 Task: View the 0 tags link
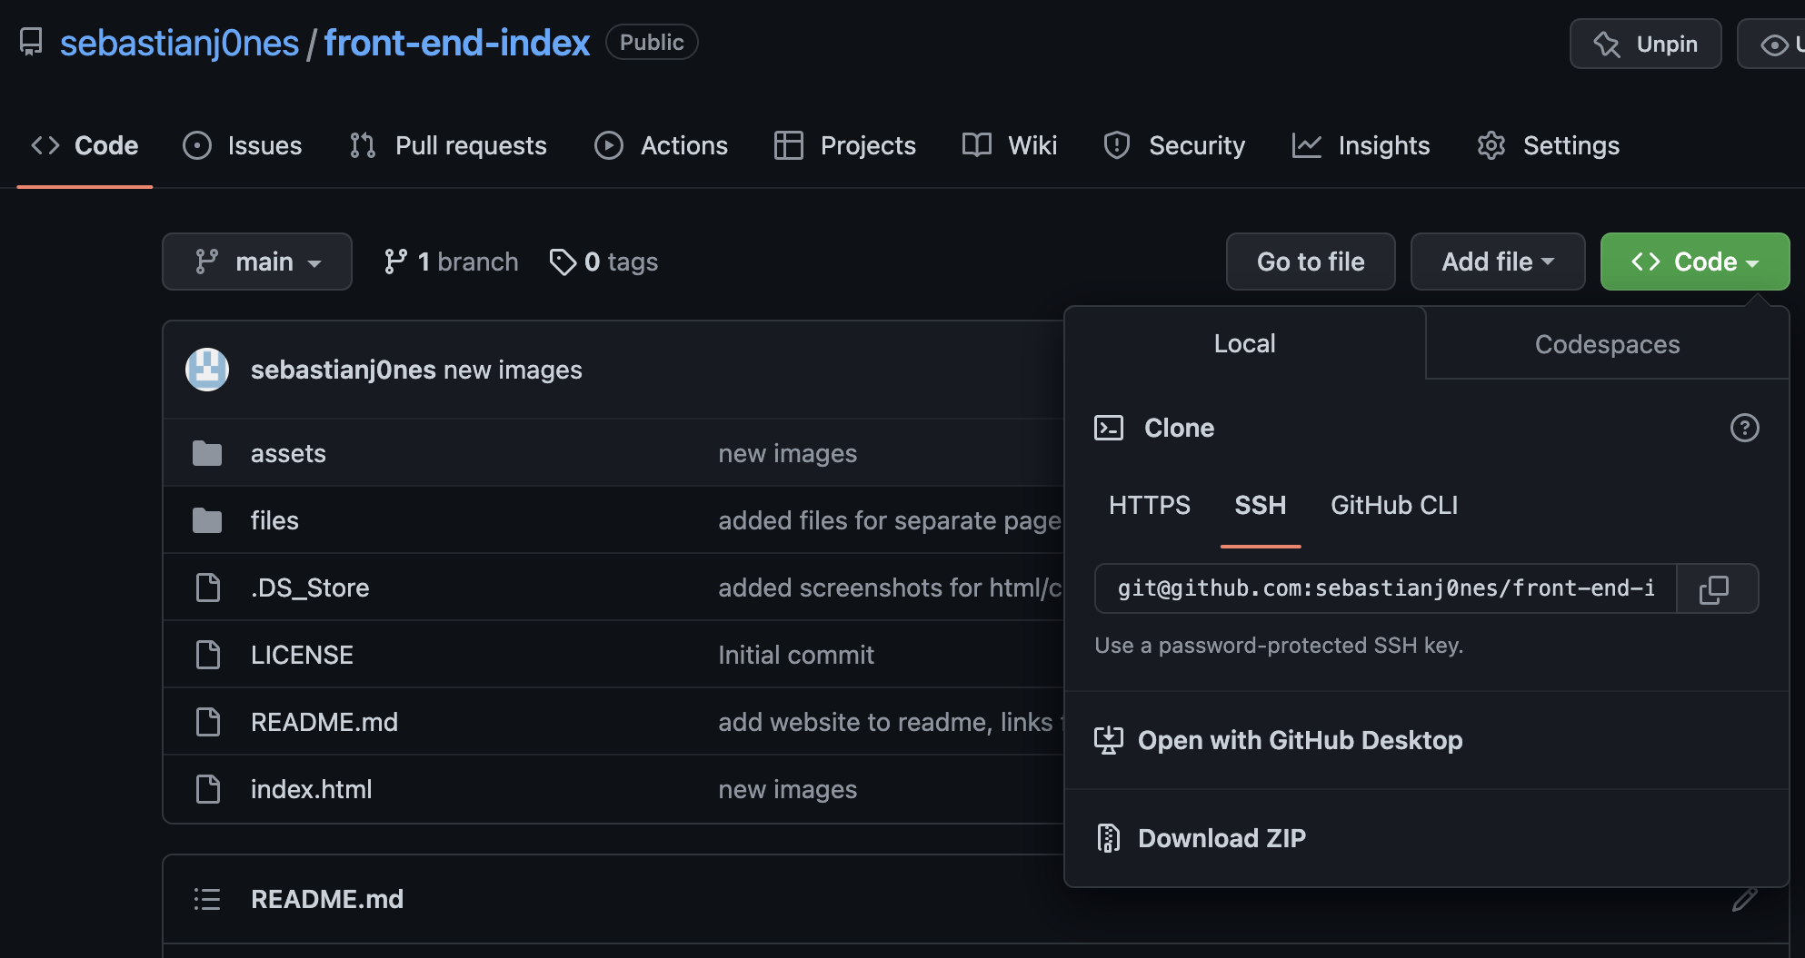click(603, 262)
